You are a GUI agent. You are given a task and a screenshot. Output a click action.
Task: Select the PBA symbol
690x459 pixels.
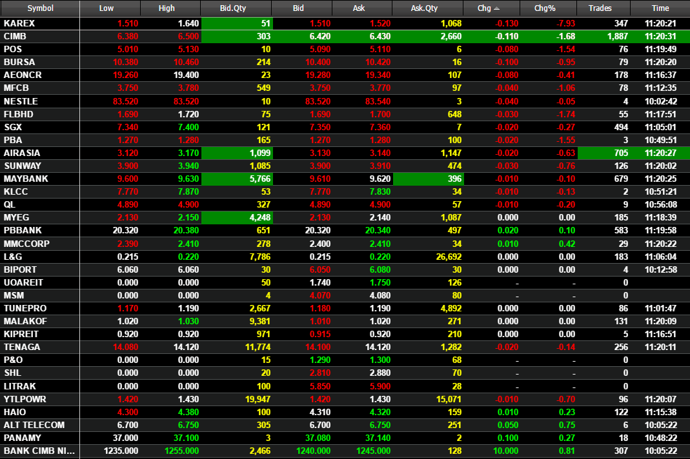pyautogui.click(x=13, y=140)
